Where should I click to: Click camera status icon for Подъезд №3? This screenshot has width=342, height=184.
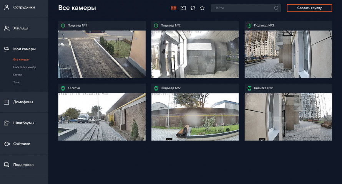click(249, 26)
